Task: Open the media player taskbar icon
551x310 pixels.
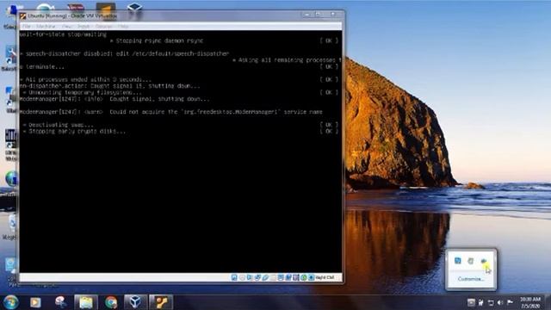Action: tap(35, 302)
